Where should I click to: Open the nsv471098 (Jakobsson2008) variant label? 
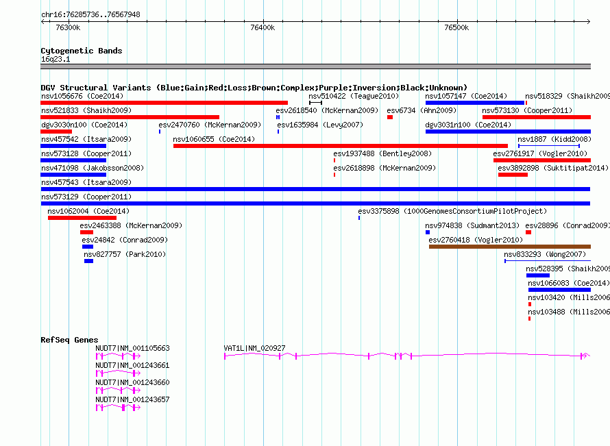pos(93,168)
